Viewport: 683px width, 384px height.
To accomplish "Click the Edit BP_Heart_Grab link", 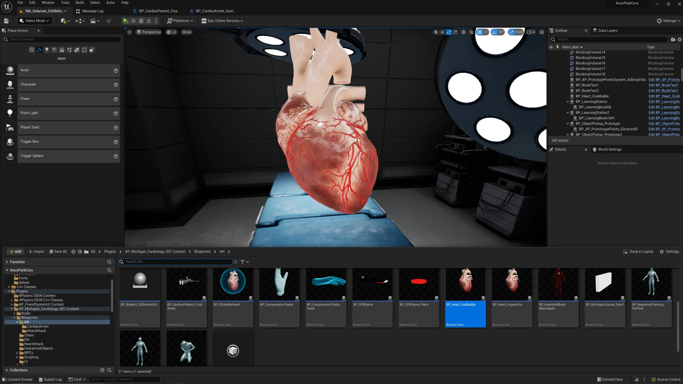I will (x=664, y=96).
